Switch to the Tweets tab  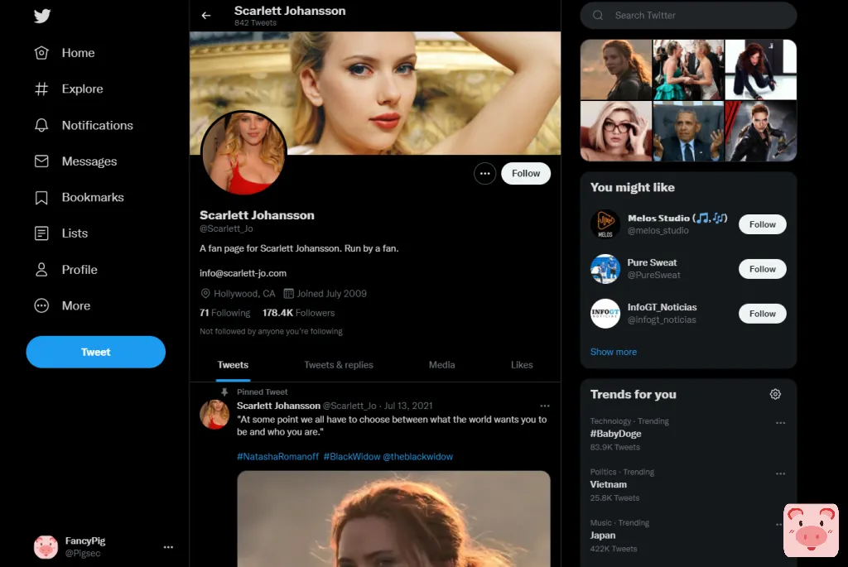(233, 365)
